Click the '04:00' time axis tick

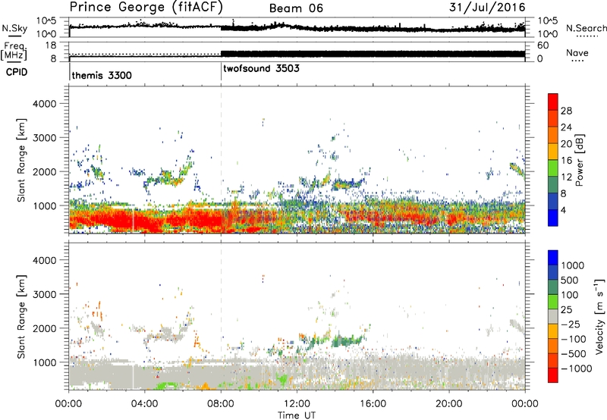point(145,404)
